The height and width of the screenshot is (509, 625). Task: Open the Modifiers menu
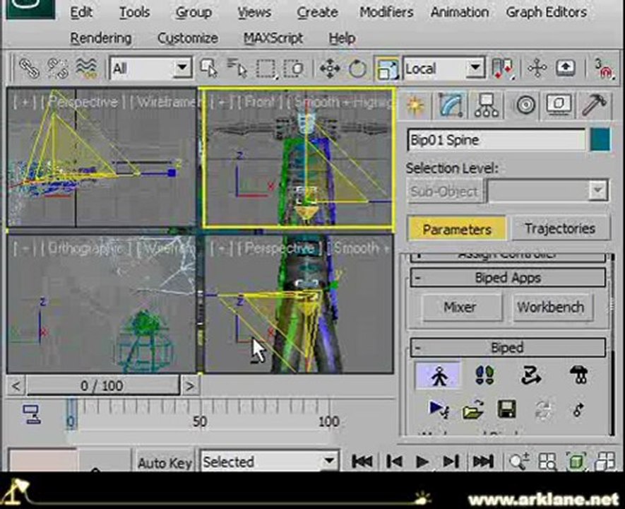(386, 12)
